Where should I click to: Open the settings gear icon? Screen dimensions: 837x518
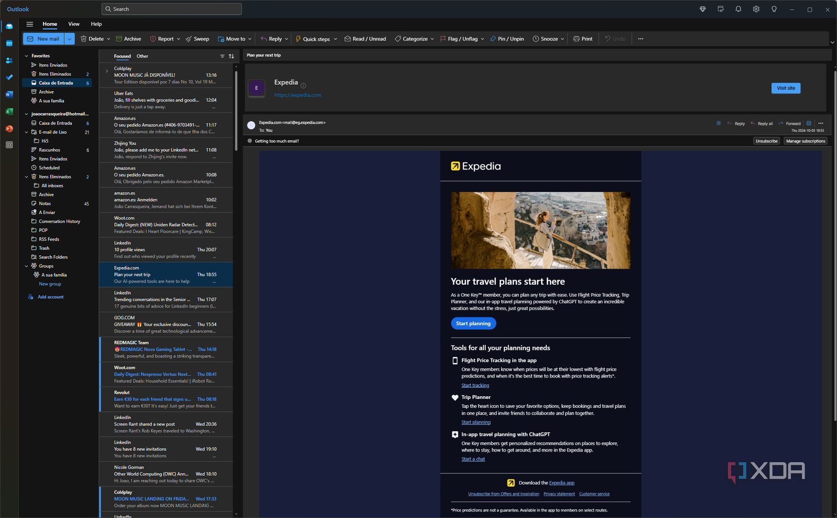756,9
